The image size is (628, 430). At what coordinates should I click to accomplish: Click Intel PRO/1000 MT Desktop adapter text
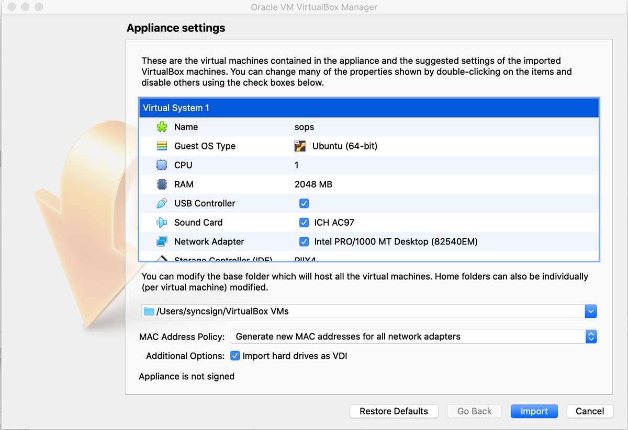pos(396,241)
